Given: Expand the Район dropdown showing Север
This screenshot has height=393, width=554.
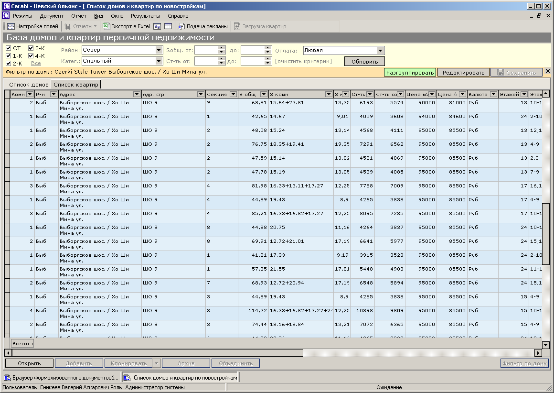Looking at the screenshot, I should [x=159, y=50].
